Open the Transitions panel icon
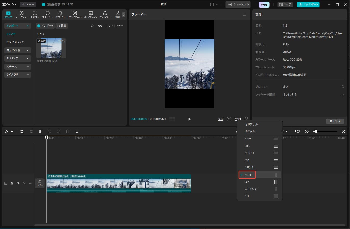This screenshot has height=229, width=350. point(75,14)
